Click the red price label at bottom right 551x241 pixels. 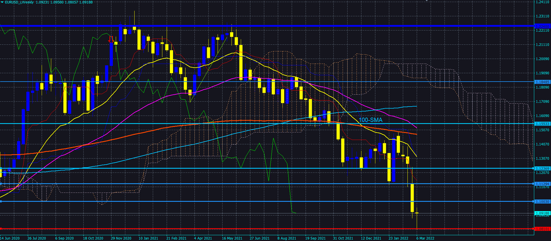542,229
